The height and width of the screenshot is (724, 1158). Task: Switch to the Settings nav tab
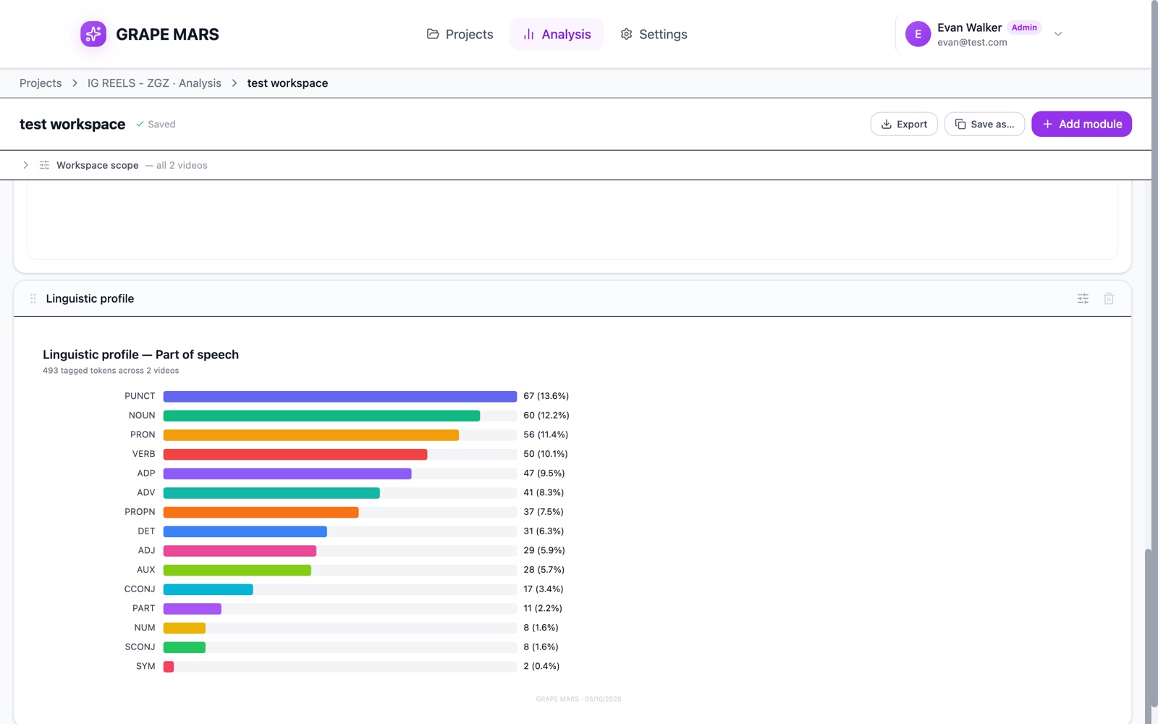click(x=654, y=34)
